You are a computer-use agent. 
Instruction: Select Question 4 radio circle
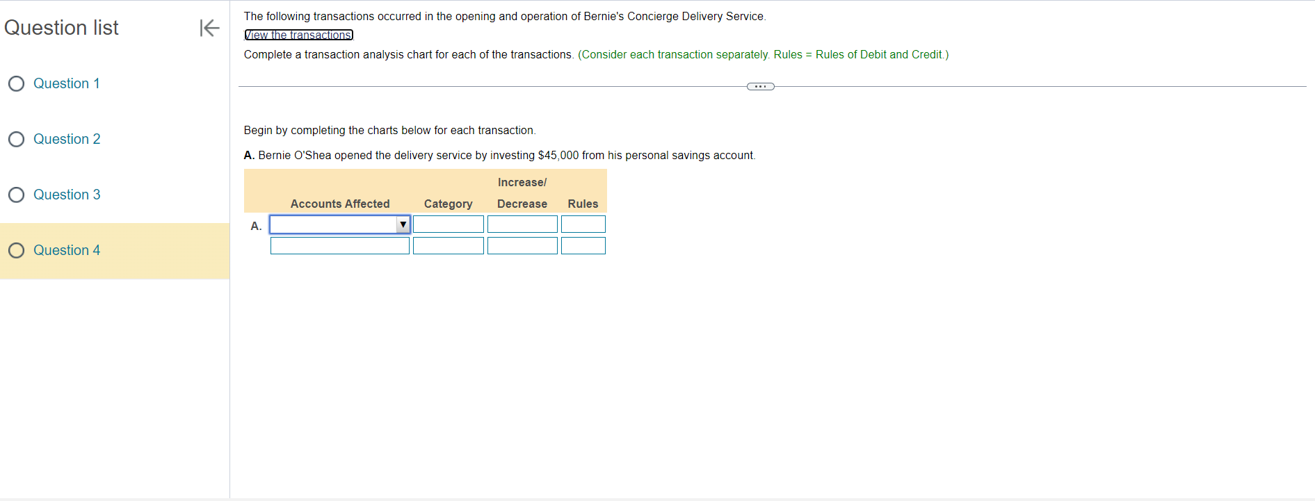point(17,250)
